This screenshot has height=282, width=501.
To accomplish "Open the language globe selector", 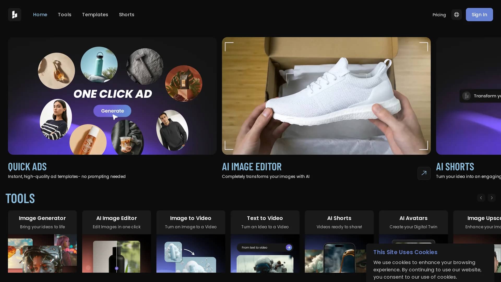I will (x=456, y=15).
